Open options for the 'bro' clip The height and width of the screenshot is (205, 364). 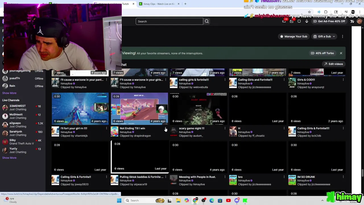click(x=284, y=177)
